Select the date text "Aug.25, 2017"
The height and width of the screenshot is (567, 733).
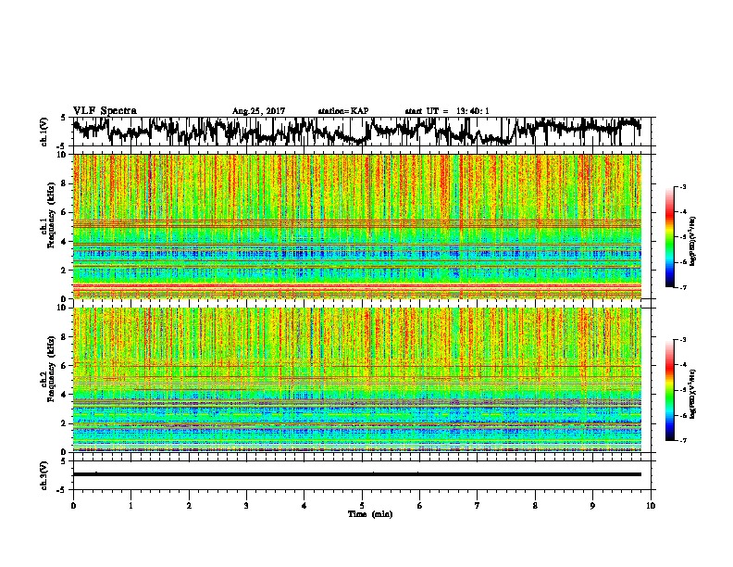(258, 111)
